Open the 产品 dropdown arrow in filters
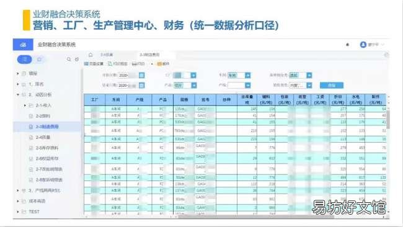 point(194,86)
